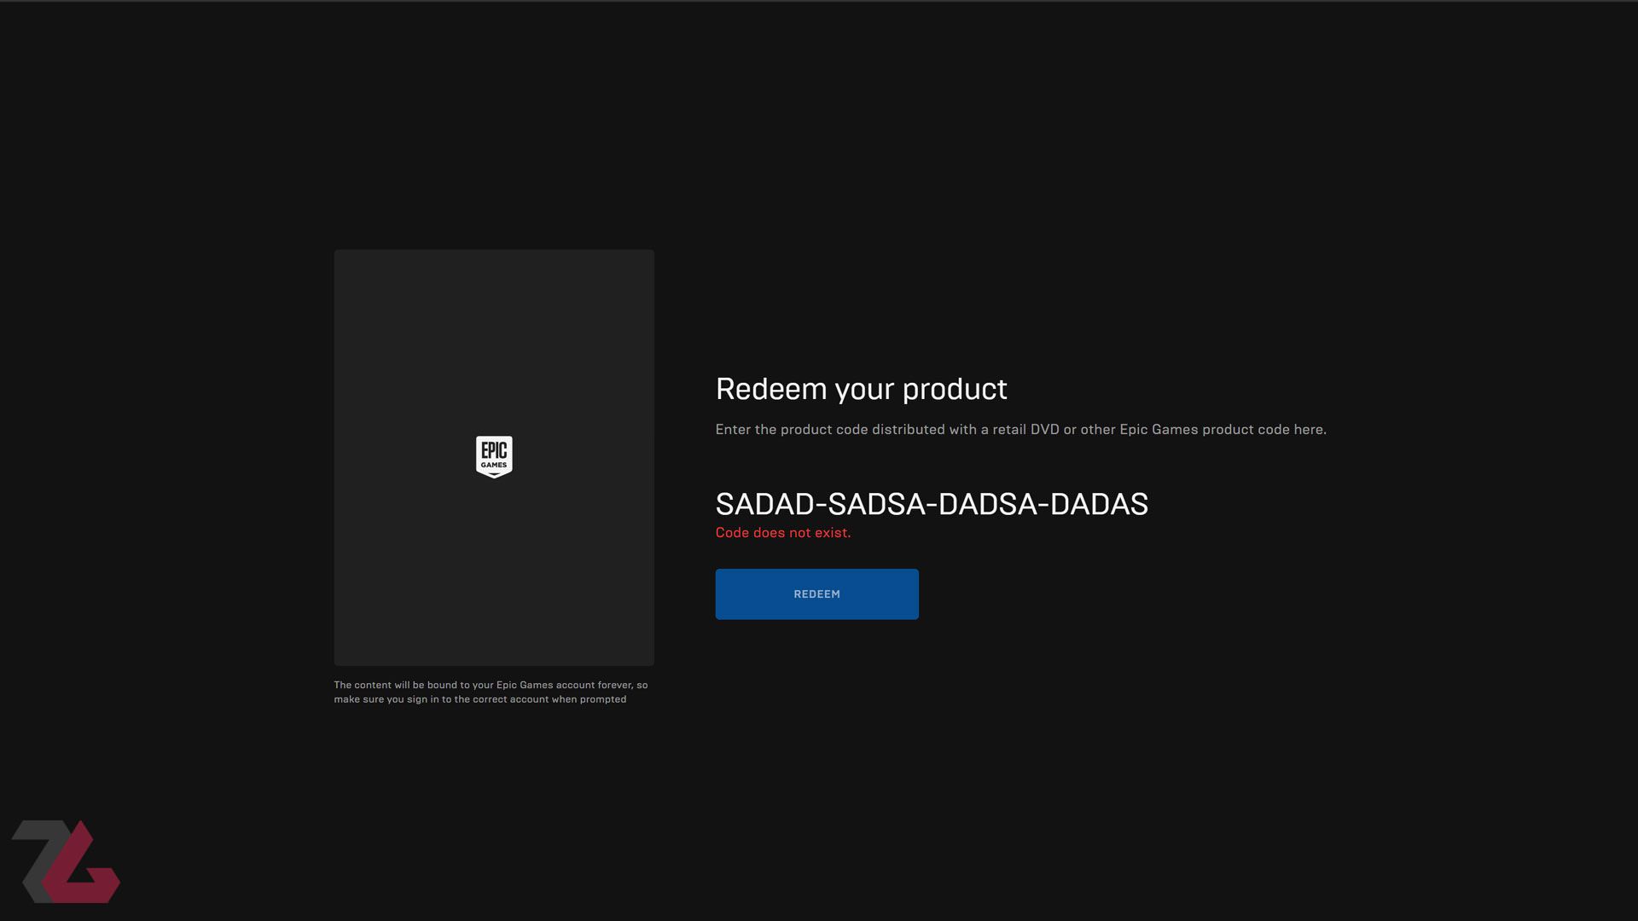This screenshot has height=921, width=1638.
Task: Click the 'content will be bound' account notice
Action: [x=491, y=692]
